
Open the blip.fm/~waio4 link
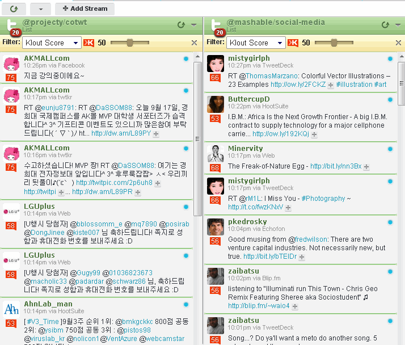[x=259, y=306]
